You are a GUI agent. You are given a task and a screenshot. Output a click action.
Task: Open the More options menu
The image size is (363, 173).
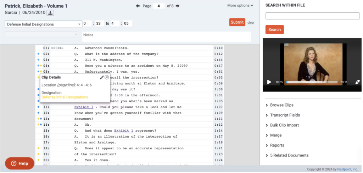coord(240,6)
